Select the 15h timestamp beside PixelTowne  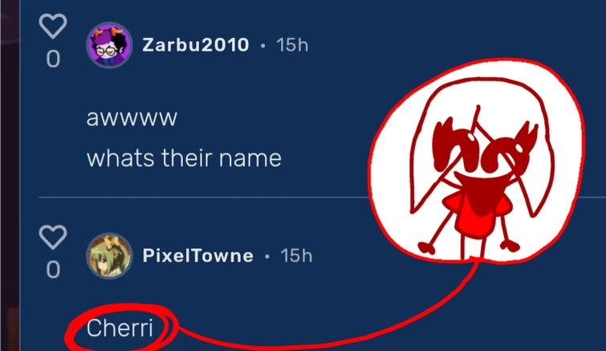(x=296, y=255)
